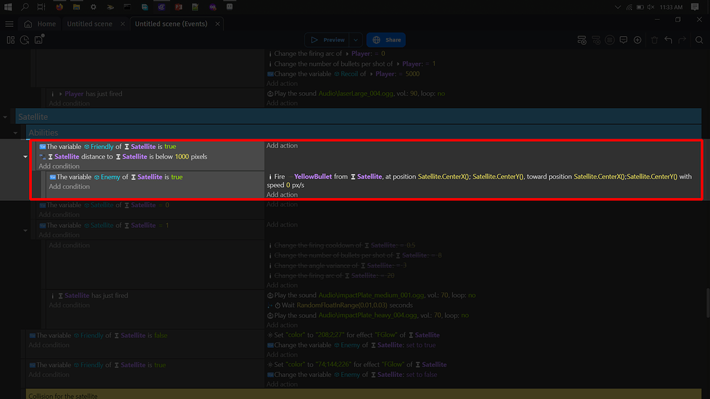The width and height of the screenshot is (710, 399).
Task: Open version history via the clock icon
Action: click(24, 39)
